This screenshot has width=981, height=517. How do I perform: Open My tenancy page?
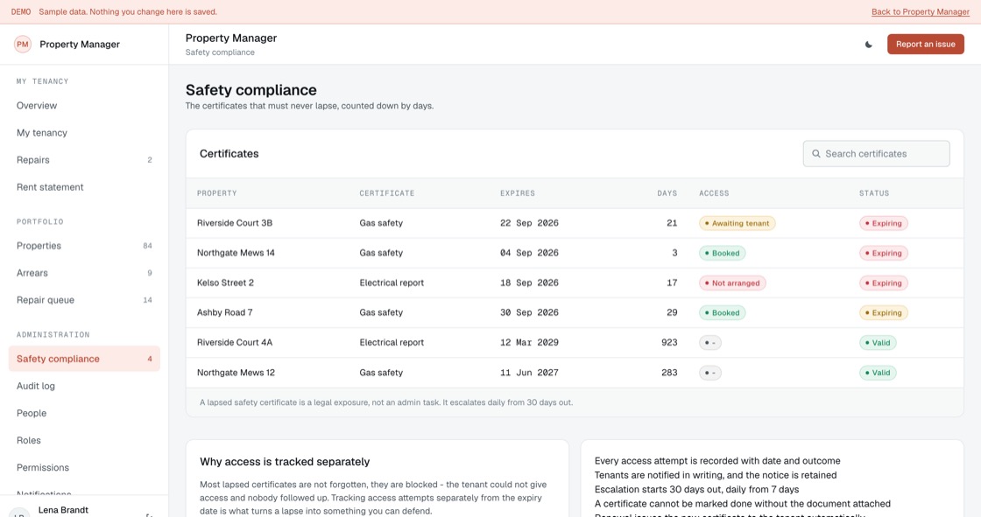(84, 133)
